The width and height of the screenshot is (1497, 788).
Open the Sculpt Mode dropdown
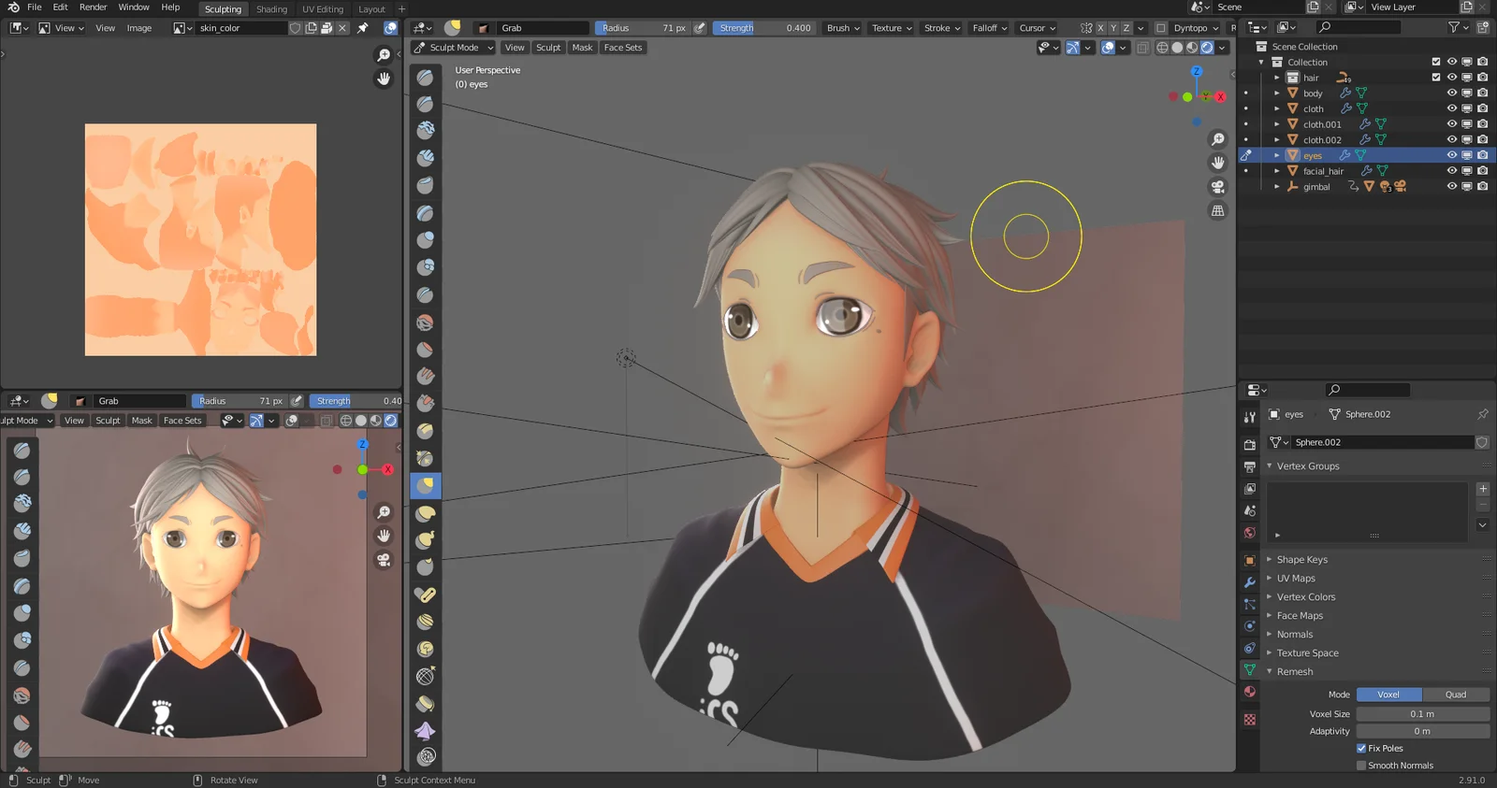[453, 48]
